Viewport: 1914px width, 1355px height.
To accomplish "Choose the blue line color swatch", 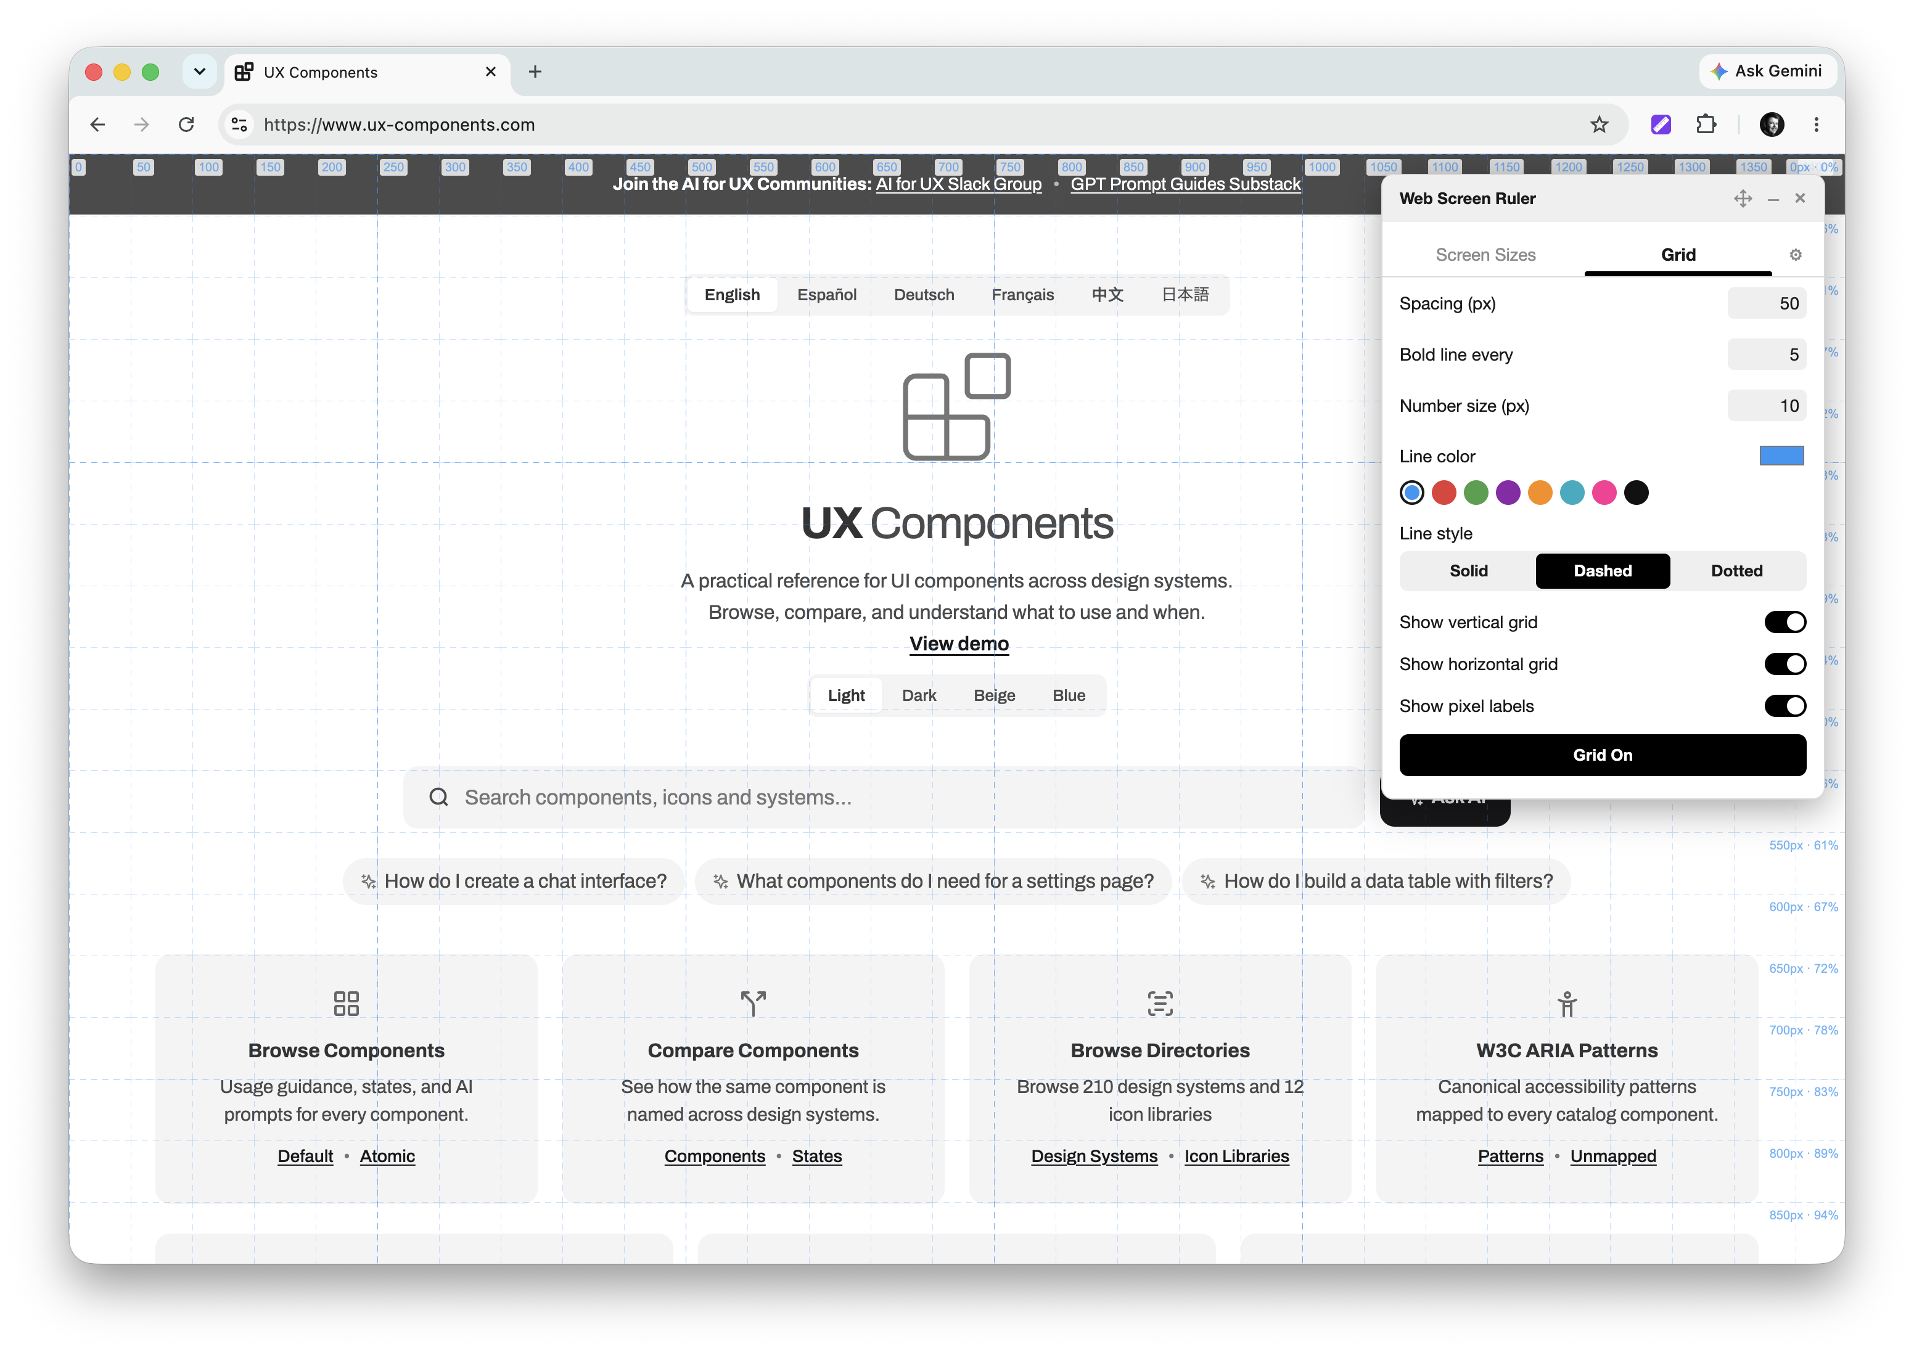I will click(1411, 493).
